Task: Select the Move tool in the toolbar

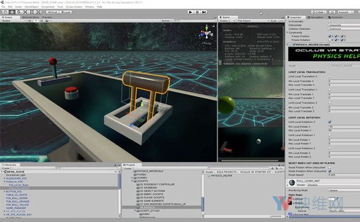Action: (12, 12)
